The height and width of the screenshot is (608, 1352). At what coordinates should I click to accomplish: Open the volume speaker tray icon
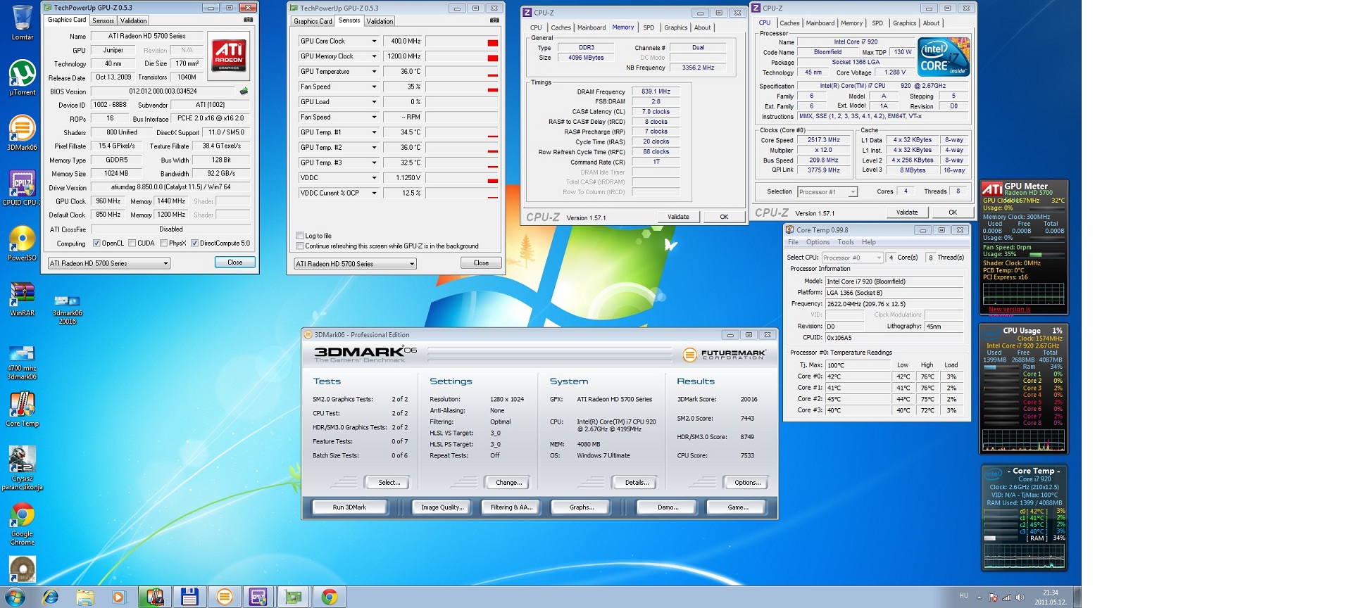(x=1020, y=597)
